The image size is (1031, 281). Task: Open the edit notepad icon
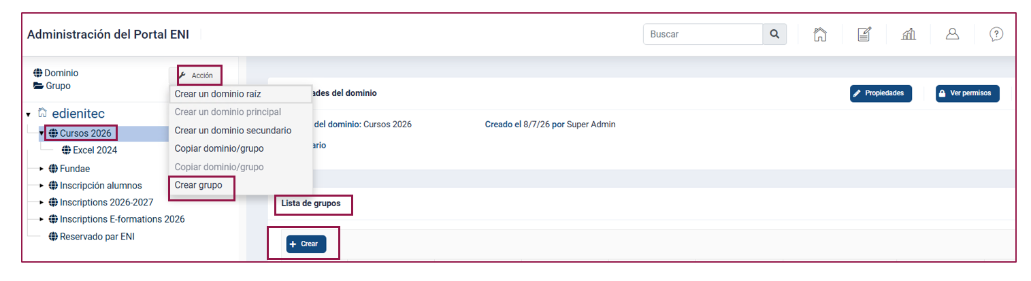pos(864,34)
